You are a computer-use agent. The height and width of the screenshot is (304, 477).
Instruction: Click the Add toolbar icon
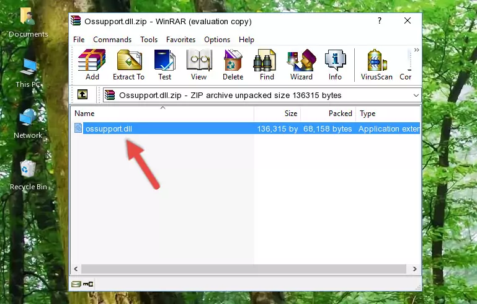click(x=92, y=65)
